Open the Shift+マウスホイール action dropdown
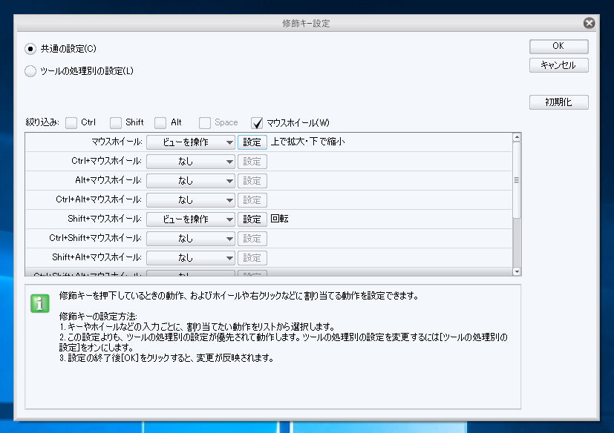614x433 pixels. pos(191,219)
